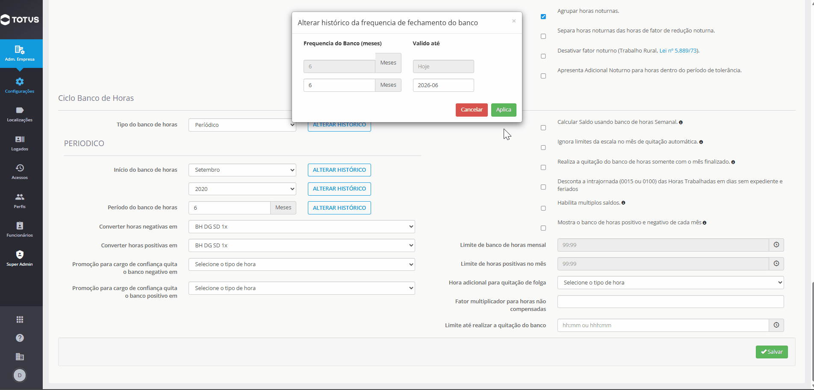Expand the Tipo do banco de horas dropdown
This screenshot has width=814, height=390.
tap(242, 125)
